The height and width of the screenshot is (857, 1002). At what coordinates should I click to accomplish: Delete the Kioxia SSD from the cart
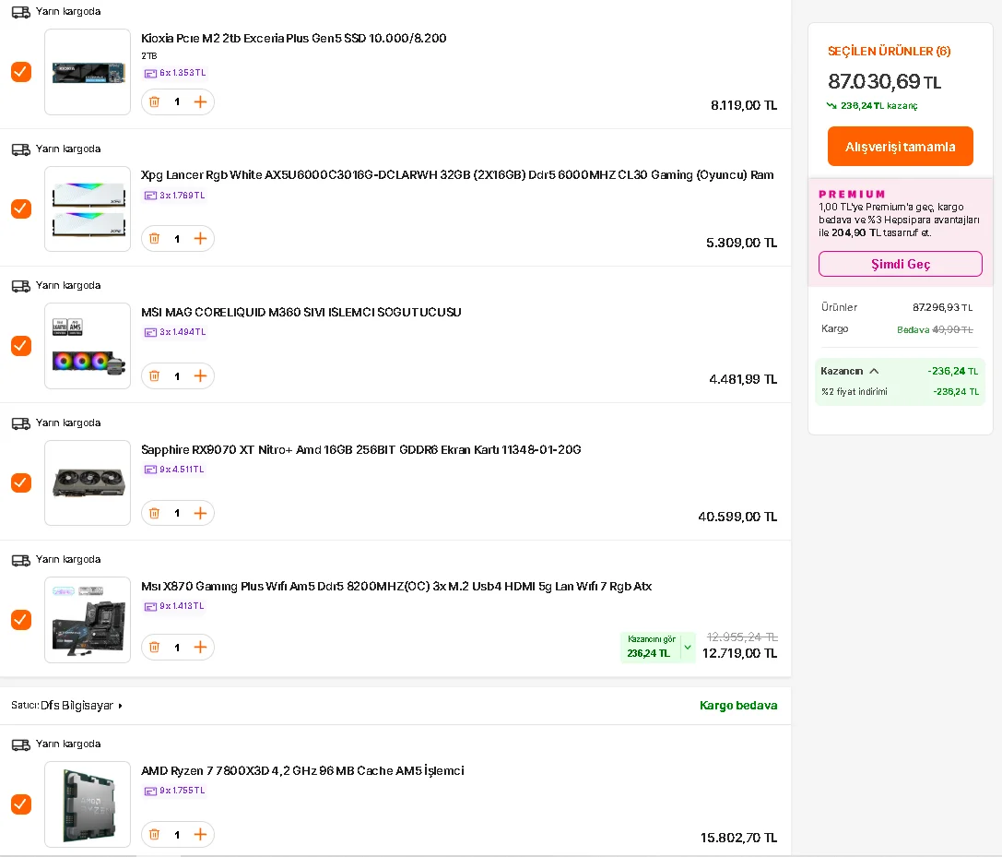(x=155, y=101)
